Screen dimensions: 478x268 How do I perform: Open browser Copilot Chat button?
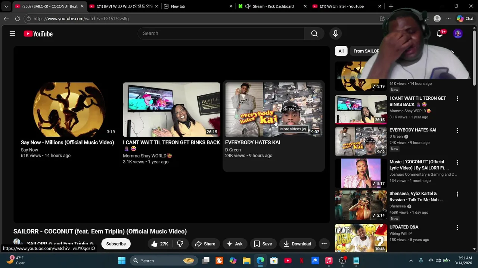tap(465, 19)
